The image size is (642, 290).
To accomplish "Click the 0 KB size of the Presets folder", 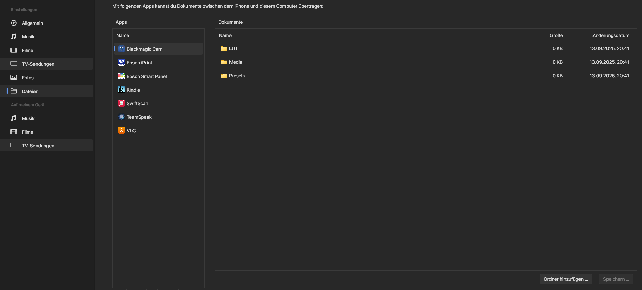I will [558, 76].
